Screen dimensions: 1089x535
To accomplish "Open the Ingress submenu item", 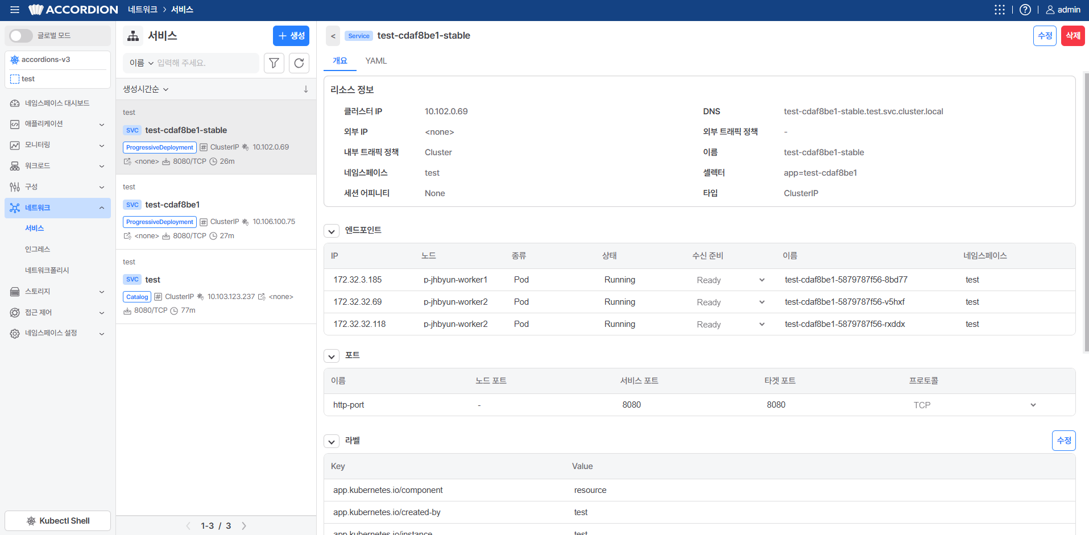I will pos(38,250).
